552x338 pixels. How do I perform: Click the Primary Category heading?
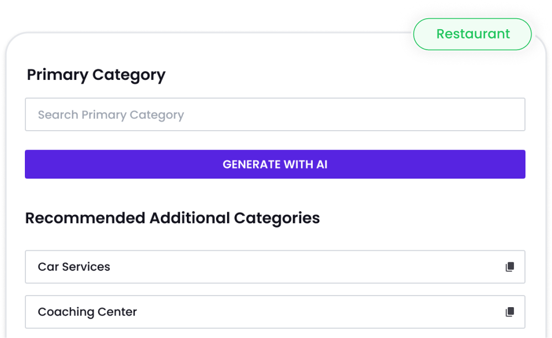[x=96, y=74]
